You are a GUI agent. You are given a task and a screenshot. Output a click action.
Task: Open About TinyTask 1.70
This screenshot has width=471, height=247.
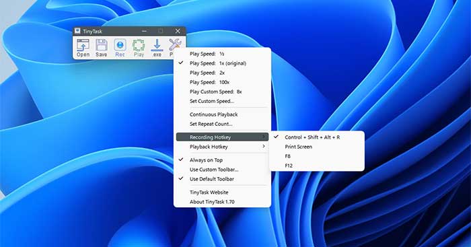coord(222,202)
